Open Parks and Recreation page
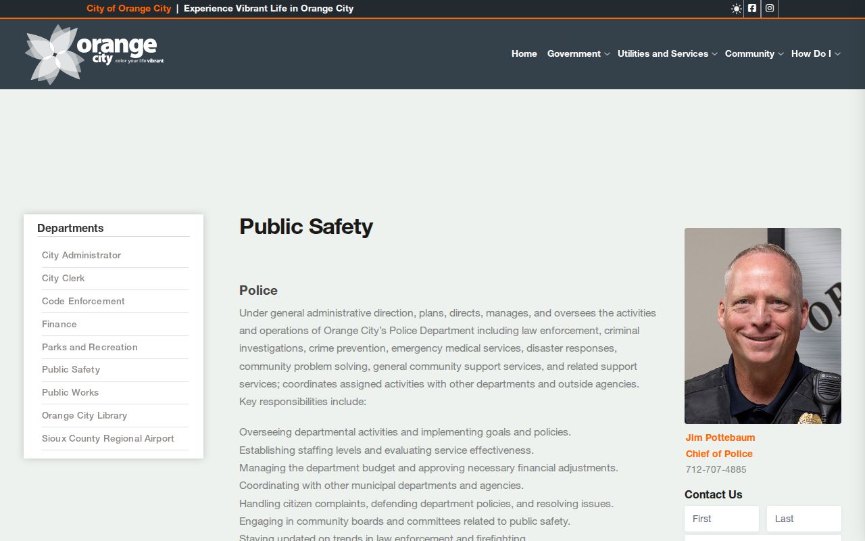The height and width of the screenshot is (541, 865). tap(90, 347)
